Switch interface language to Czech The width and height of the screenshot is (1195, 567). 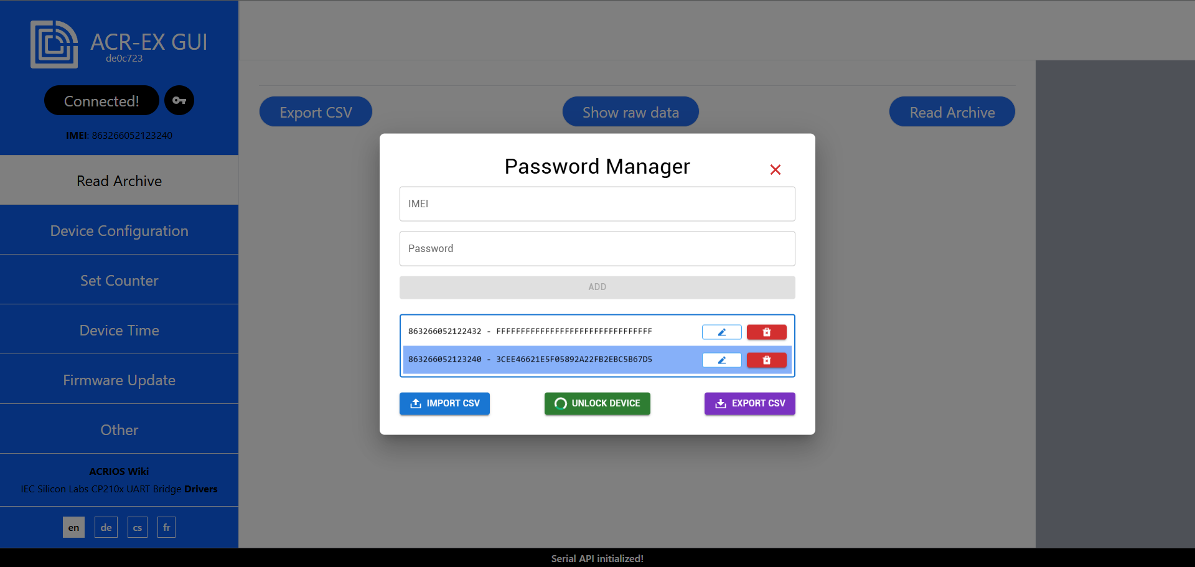(x=137, y=527)
